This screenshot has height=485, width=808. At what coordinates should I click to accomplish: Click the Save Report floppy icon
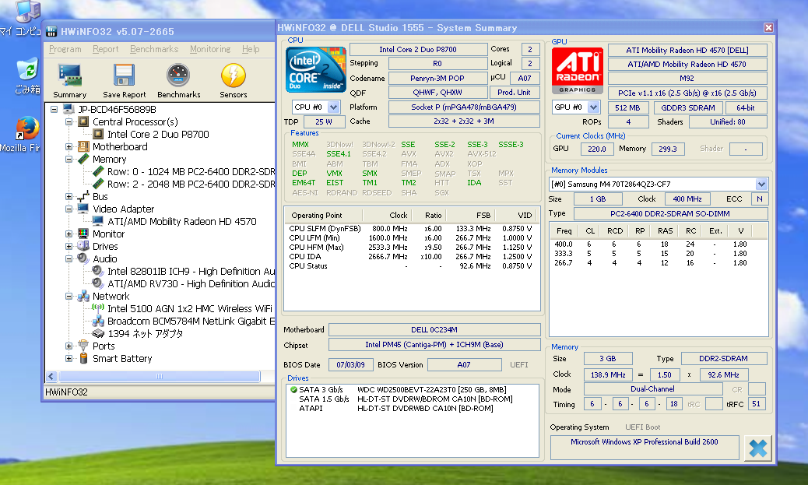click(x=125, y=76)
